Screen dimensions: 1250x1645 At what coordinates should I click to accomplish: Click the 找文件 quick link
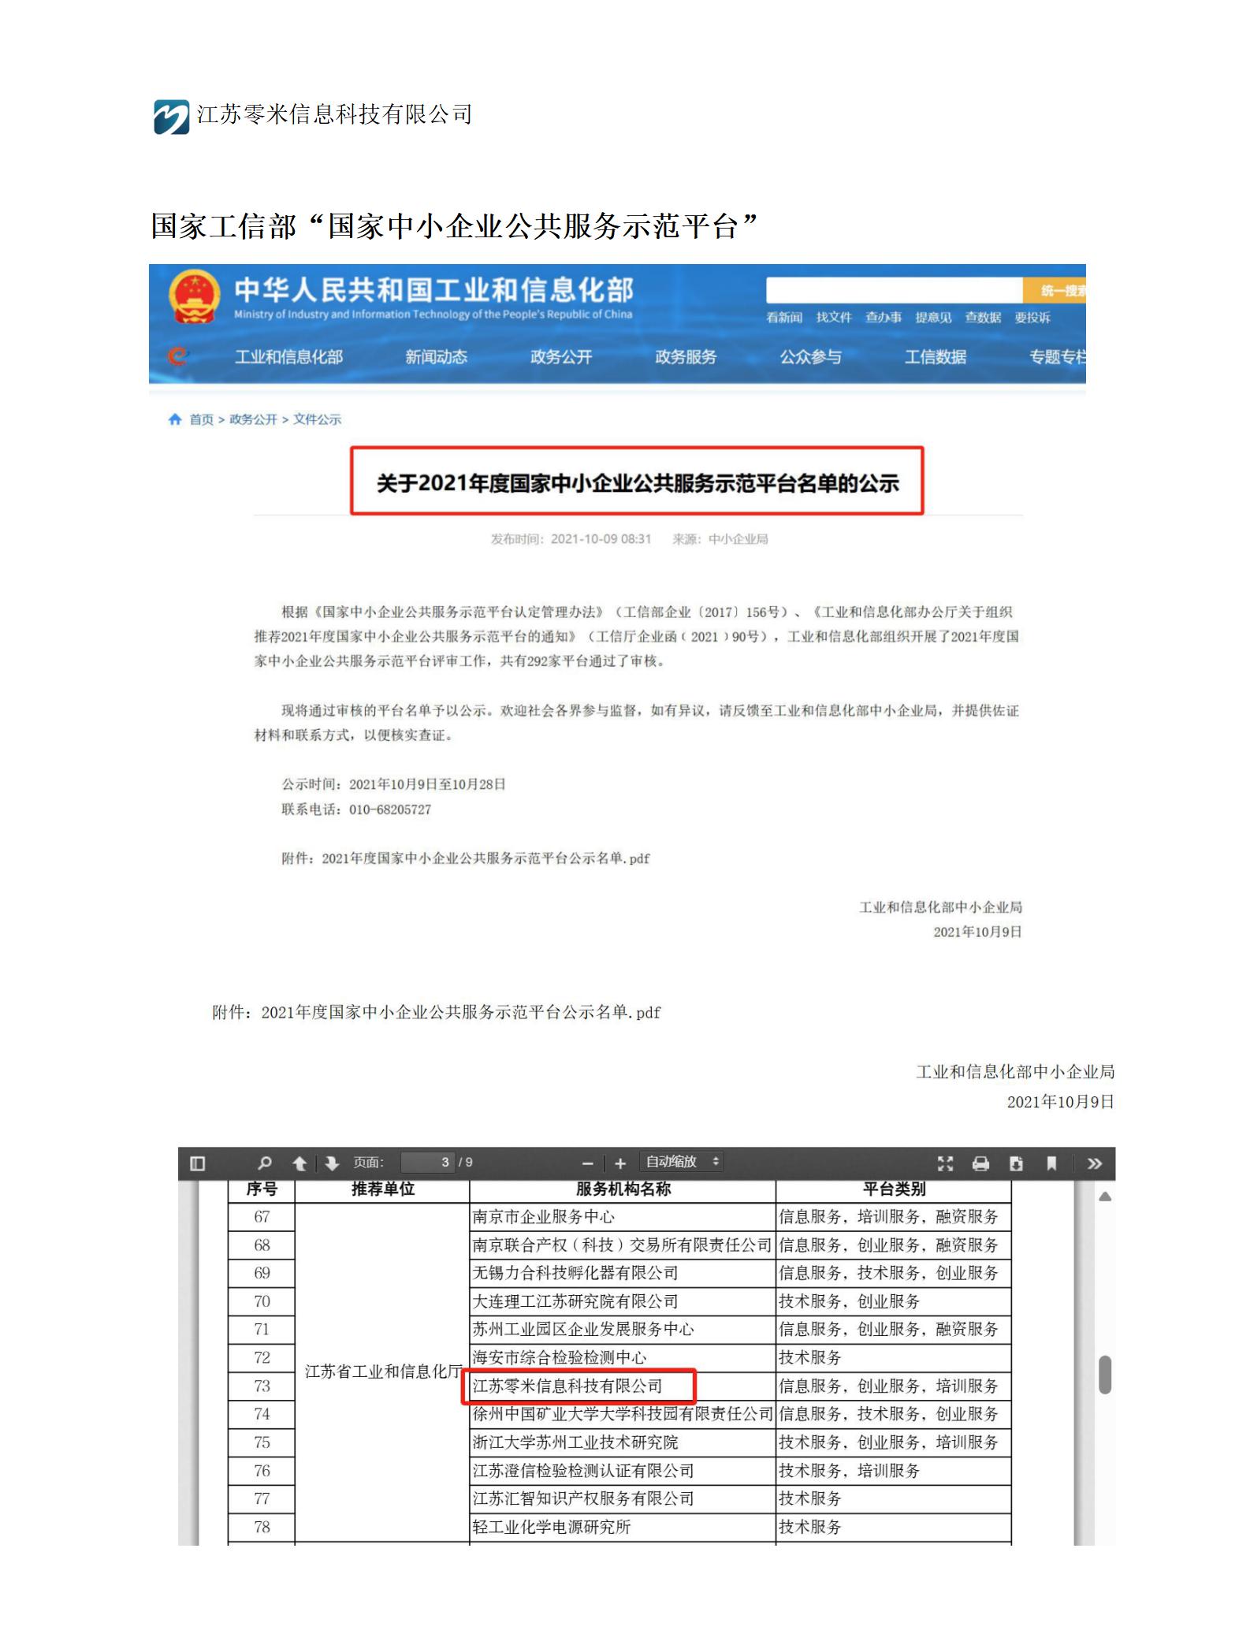coord(834,318)
